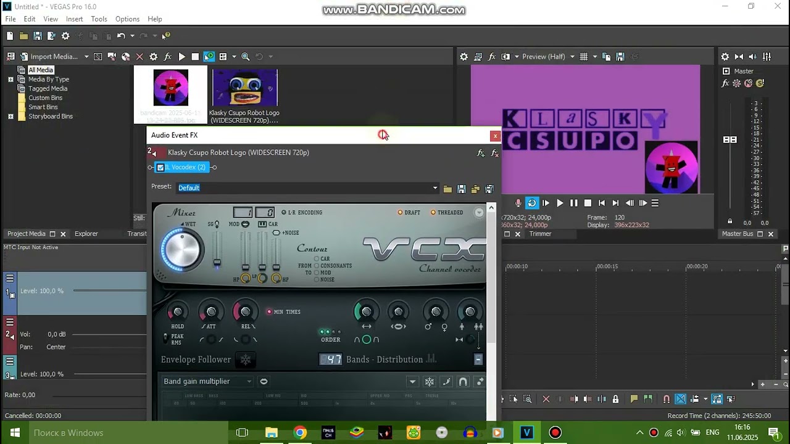Image resolution: width=790 pixels, height=444 pixels.
Task: Save preset with floppy icon in Audio Event FX
Action: coord(461,189)
